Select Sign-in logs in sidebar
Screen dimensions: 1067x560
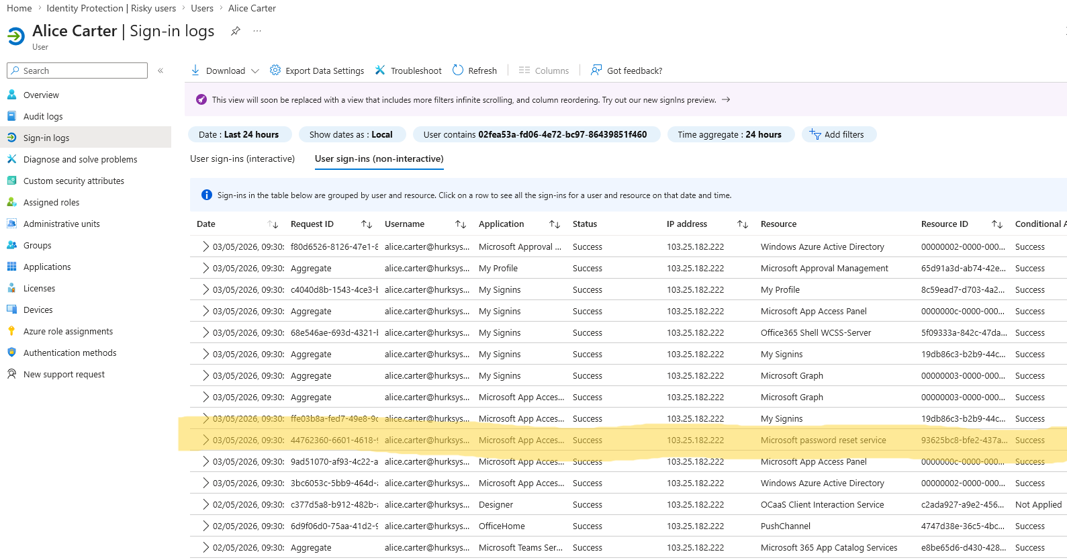[x=85, y=138]
